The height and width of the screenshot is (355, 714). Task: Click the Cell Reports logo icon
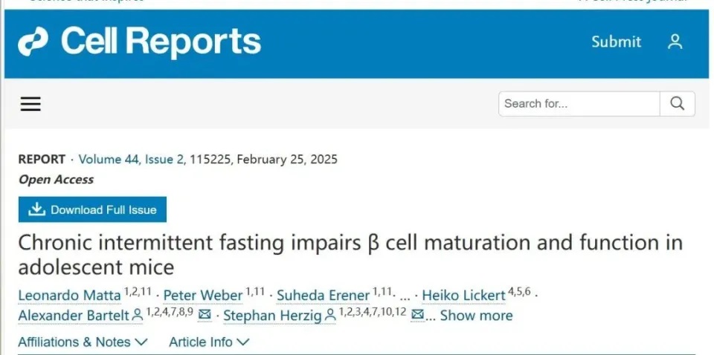(x=33, y=42)
